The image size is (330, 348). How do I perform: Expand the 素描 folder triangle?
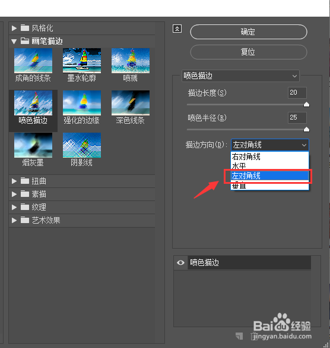click(14, 194)
